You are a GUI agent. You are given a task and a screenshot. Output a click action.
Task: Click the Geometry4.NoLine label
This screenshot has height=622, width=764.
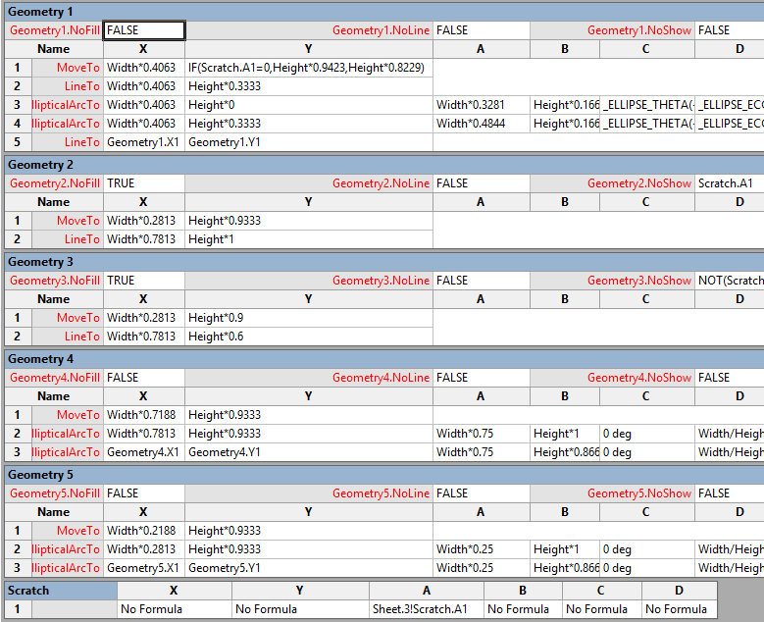(x=381, y=378)
